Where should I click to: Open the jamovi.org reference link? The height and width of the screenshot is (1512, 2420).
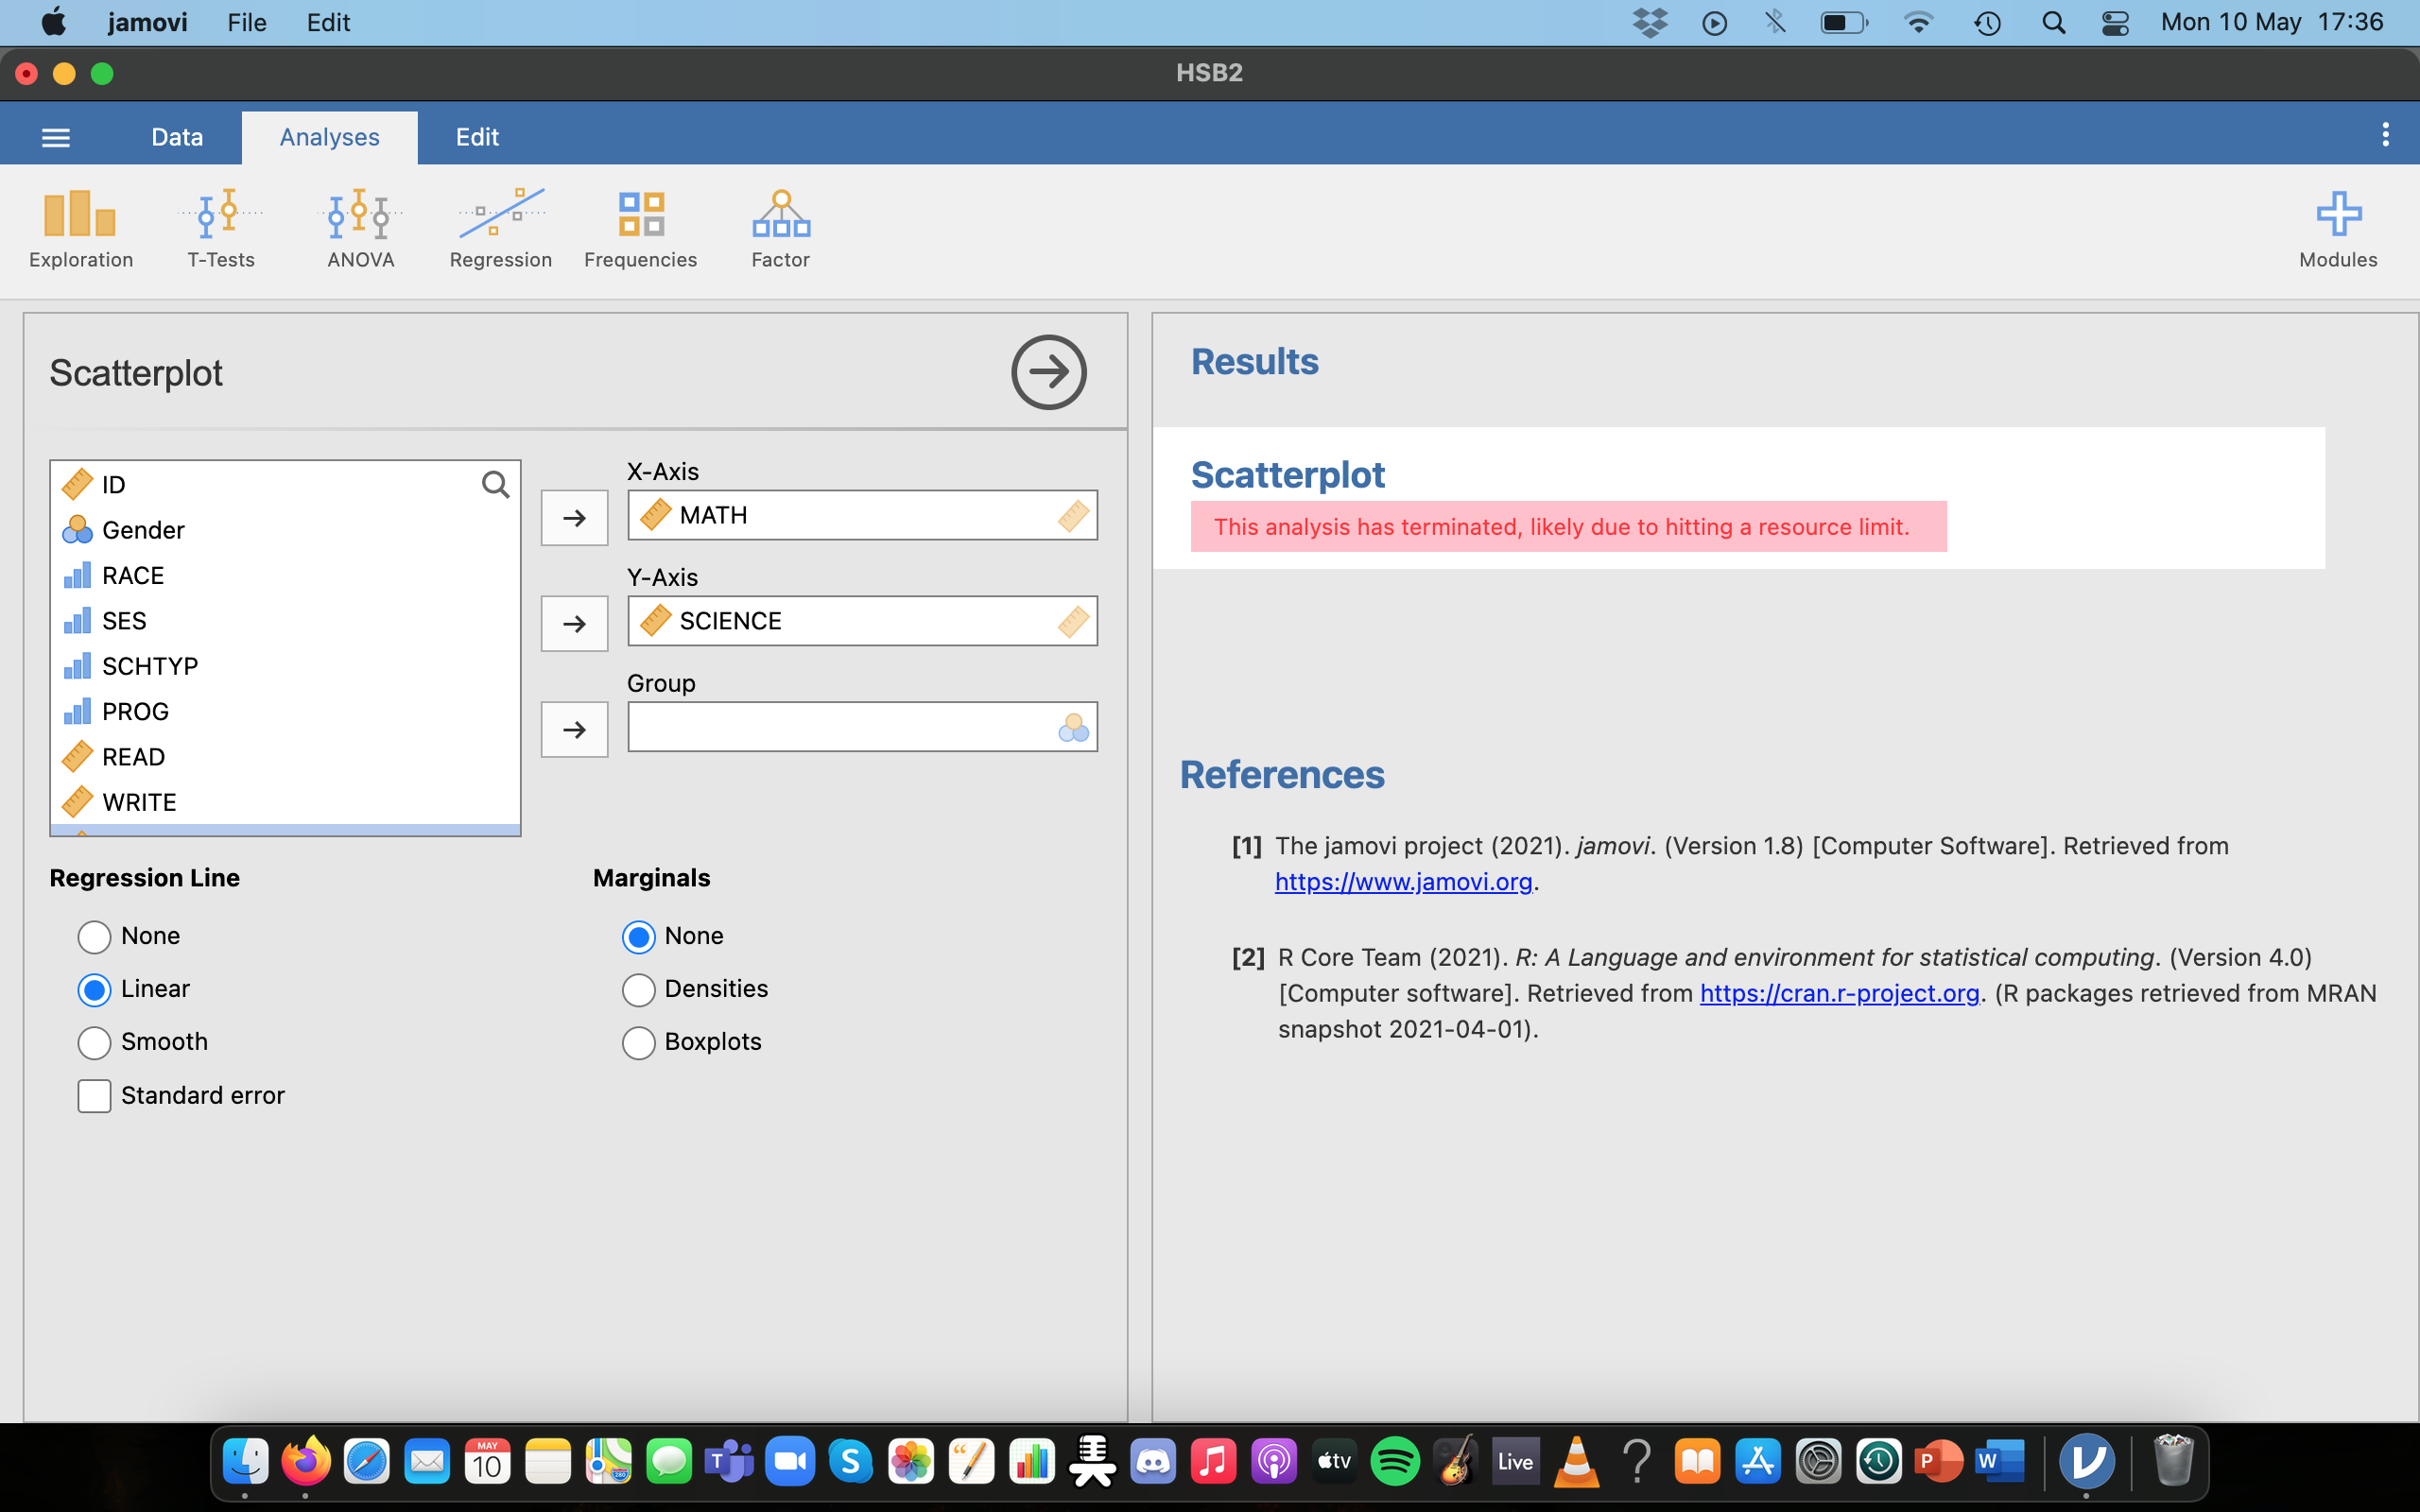pyautogui.click(x=1403, y=882)
